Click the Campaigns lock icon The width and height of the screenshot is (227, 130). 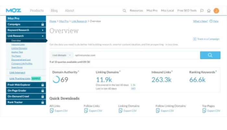[42, 24]
